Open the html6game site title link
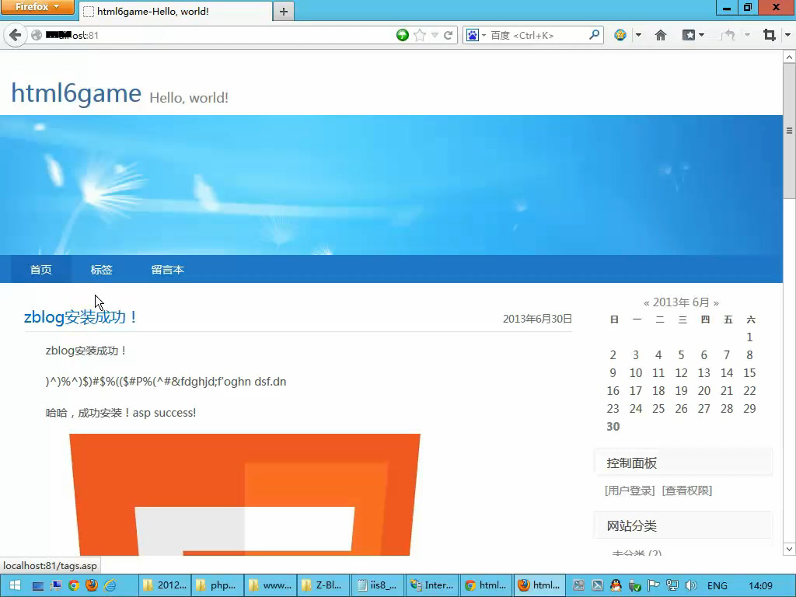This screenshot has height=597, width=796. point(76,93)
